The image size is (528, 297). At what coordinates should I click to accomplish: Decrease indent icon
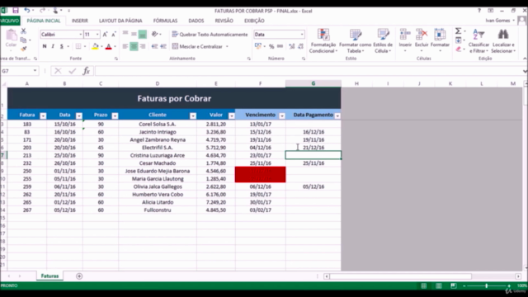click(154, 46)
